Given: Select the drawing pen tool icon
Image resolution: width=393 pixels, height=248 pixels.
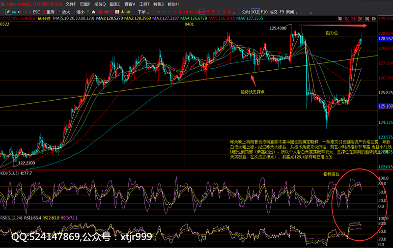Looking at the screenshot, I should pos(8,12).
